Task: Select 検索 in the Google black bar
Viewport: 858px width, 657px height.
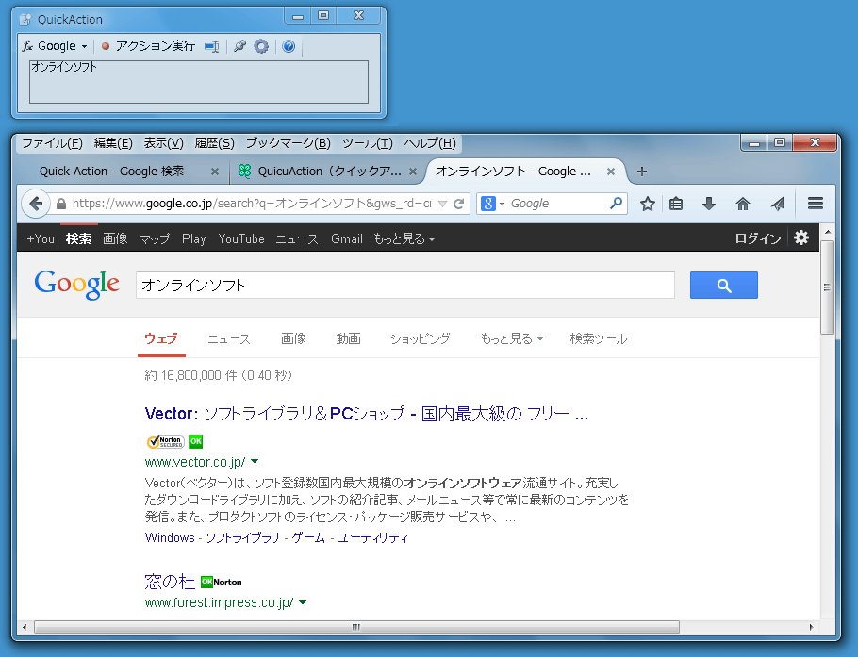Action: click(x=79, y=239)
